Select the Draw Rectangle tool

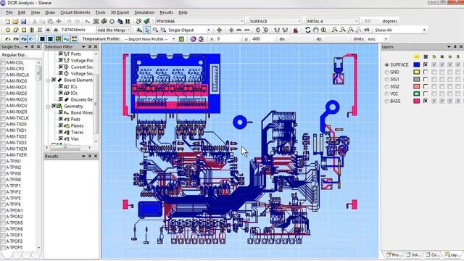[x=24, y=30]
